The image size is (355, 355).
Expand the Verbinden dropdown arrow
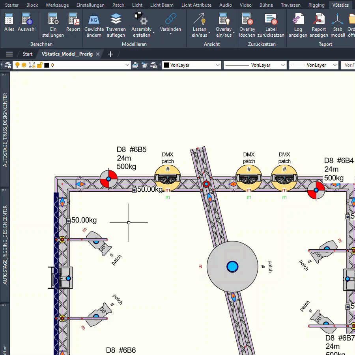(170, 34)
